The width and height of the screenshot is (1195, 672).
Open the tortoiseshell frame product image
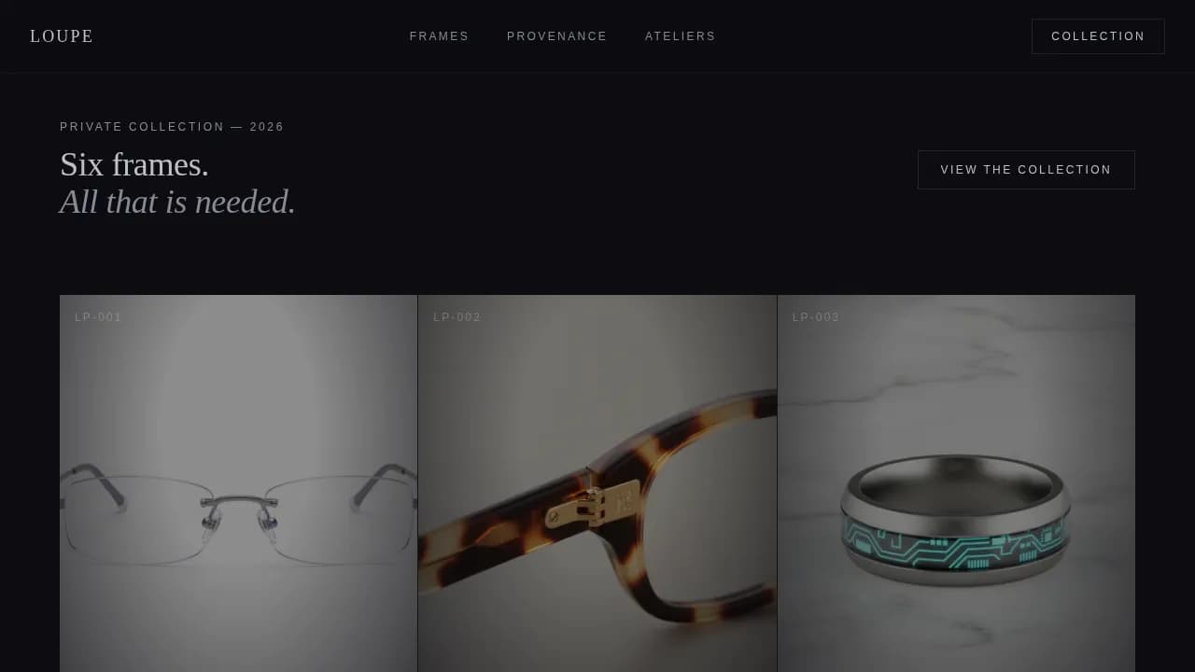coord(597,483)
